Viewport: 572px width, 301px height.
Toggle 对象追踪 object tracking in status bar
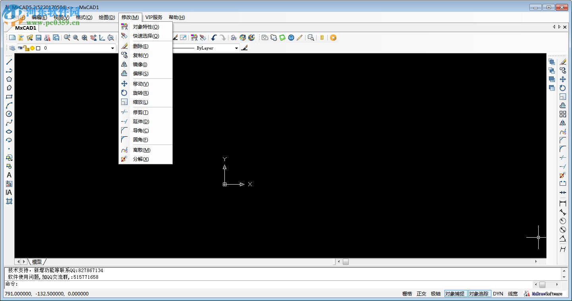point(479,294)
